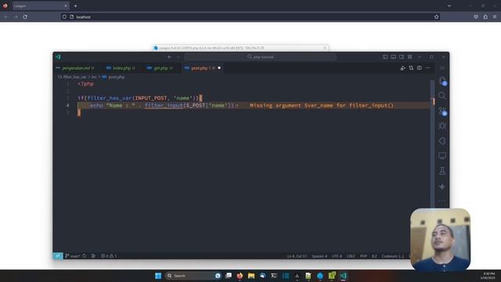Screen dimensions: 501x282
Task: Click the main branch in status bar
Action: (72, 256)
